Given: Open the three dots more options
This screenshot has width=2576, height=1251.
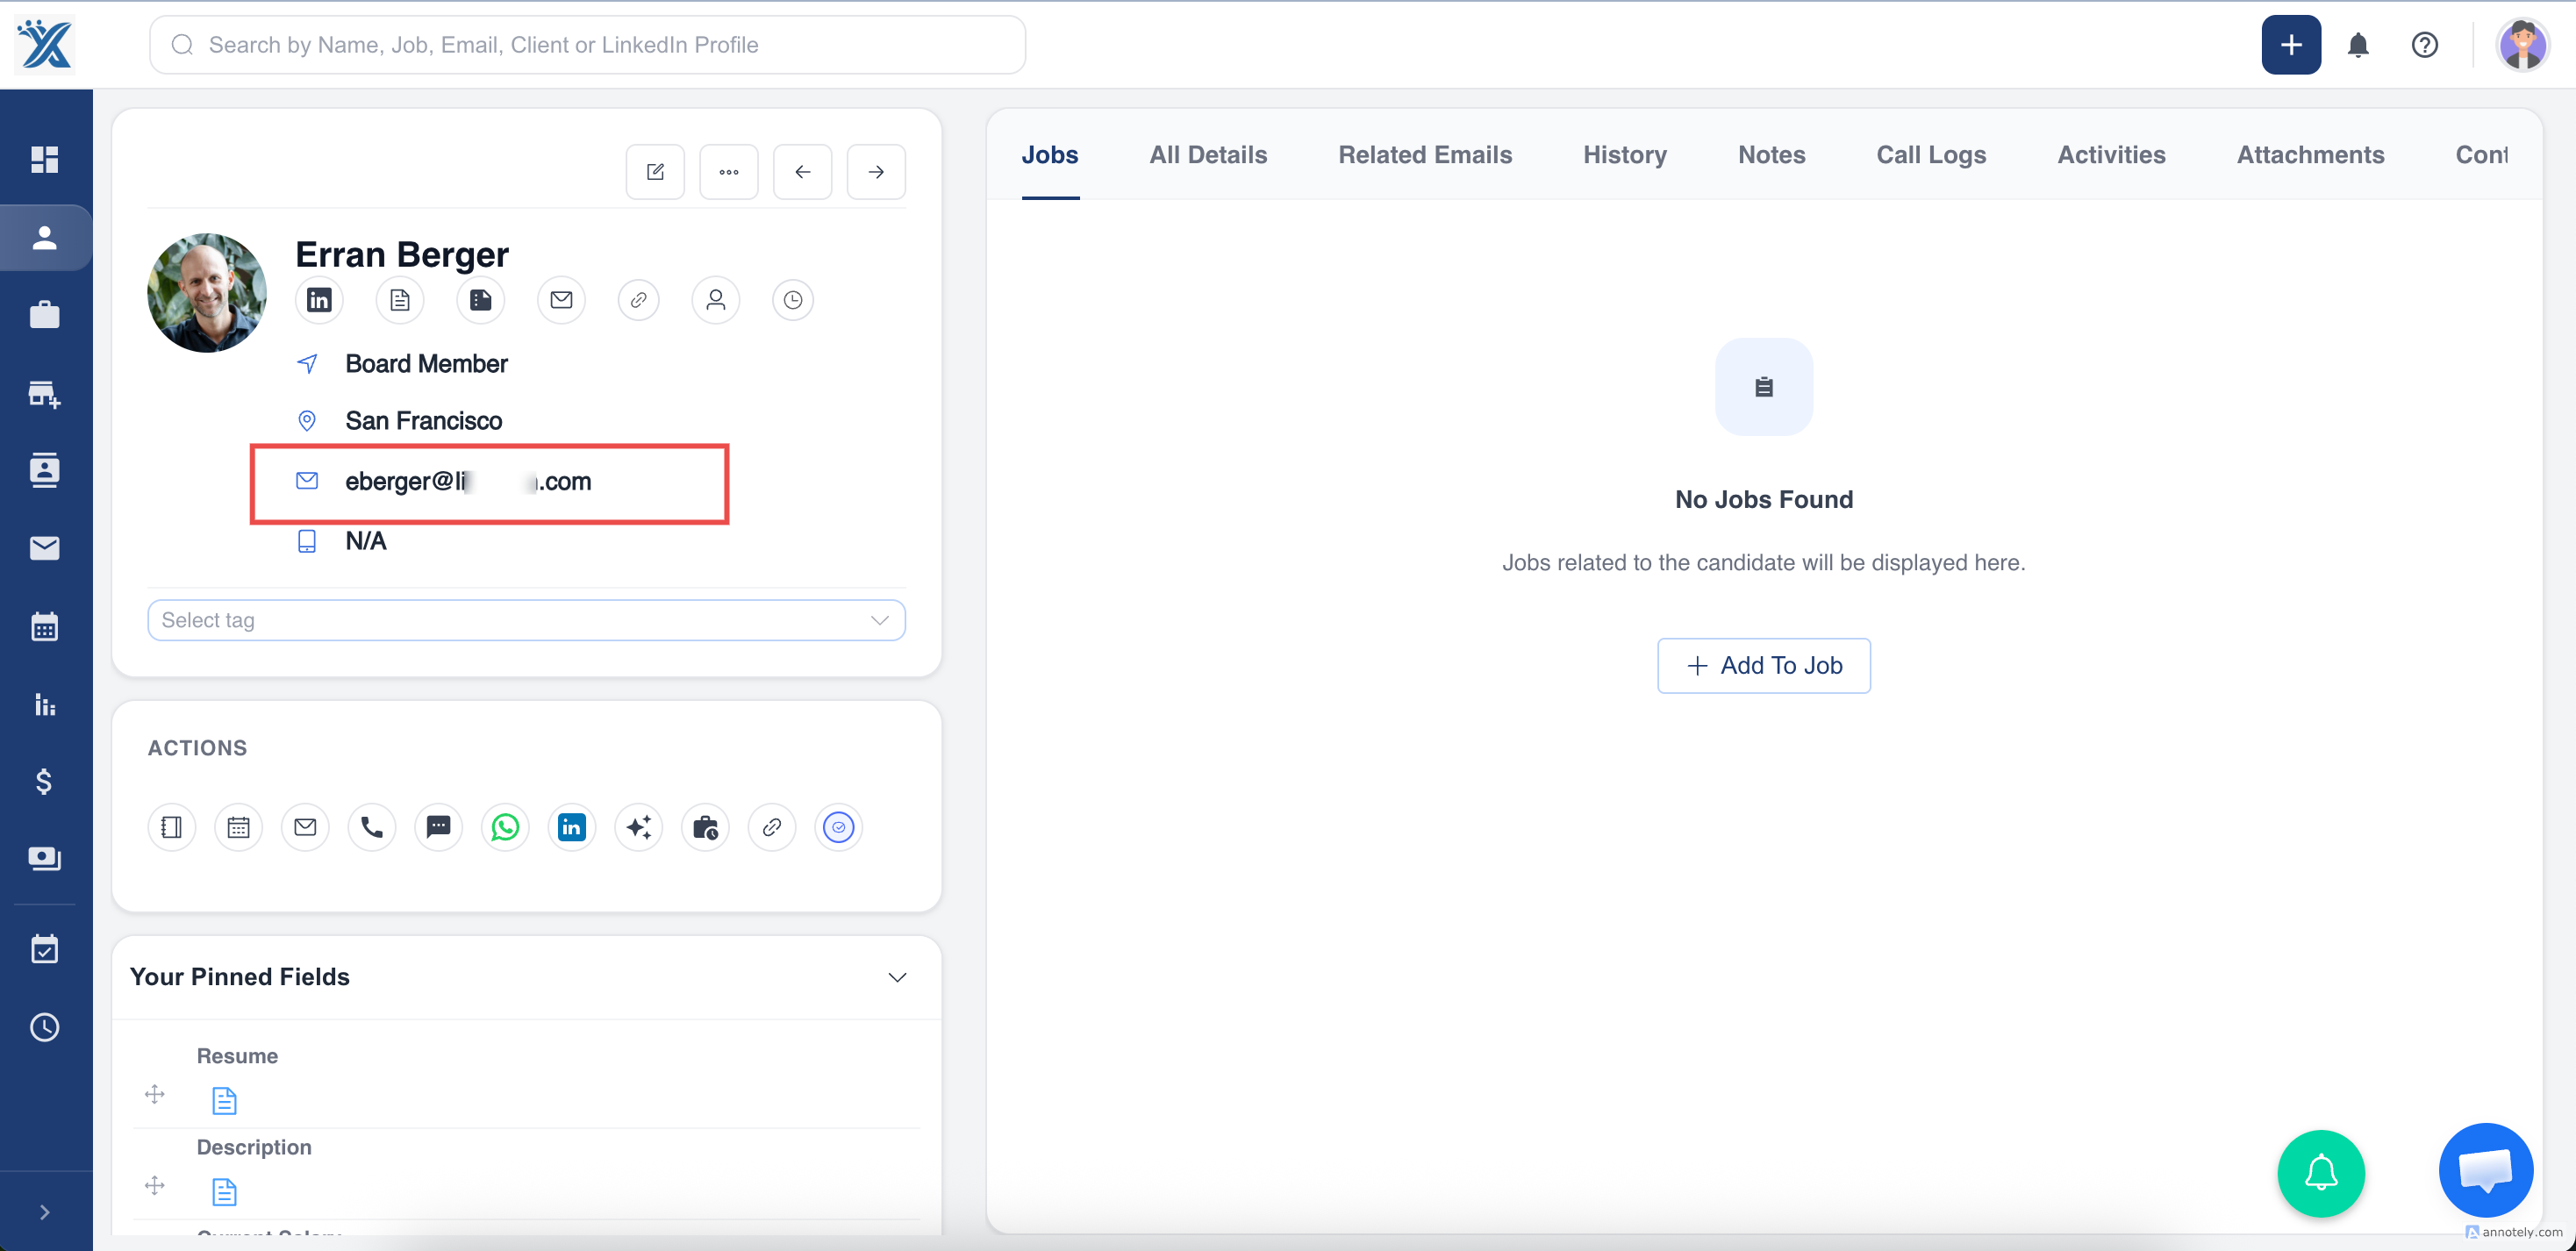Looking at the screenshot, I should pyautogui.click(x=729, y=172).
